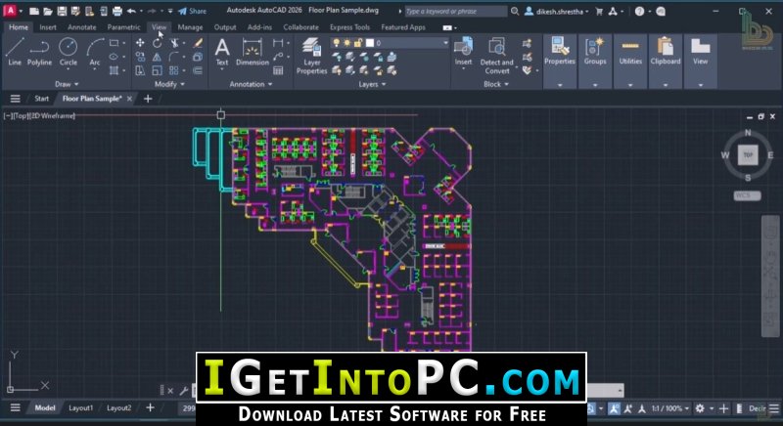Select the Dimension tool

[x=253, y=53]
